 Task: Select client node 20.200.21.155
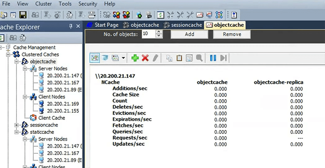(x=63, y=111)
